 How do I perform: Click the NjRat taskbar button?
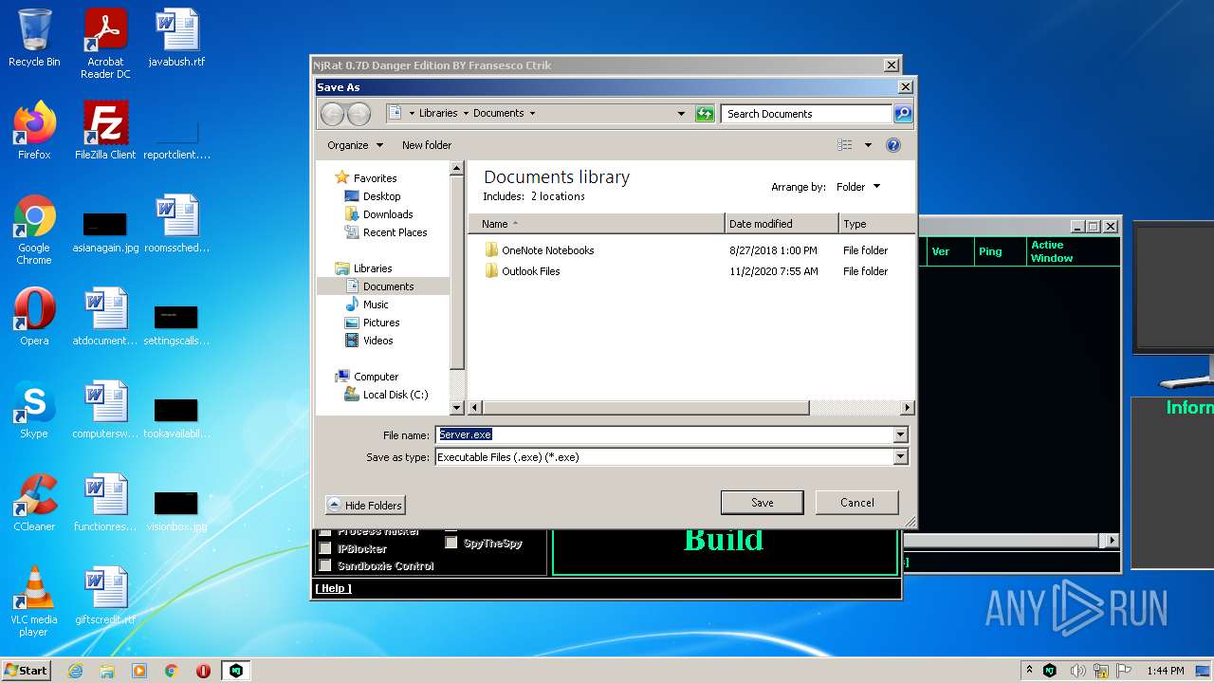click(236, 671)
